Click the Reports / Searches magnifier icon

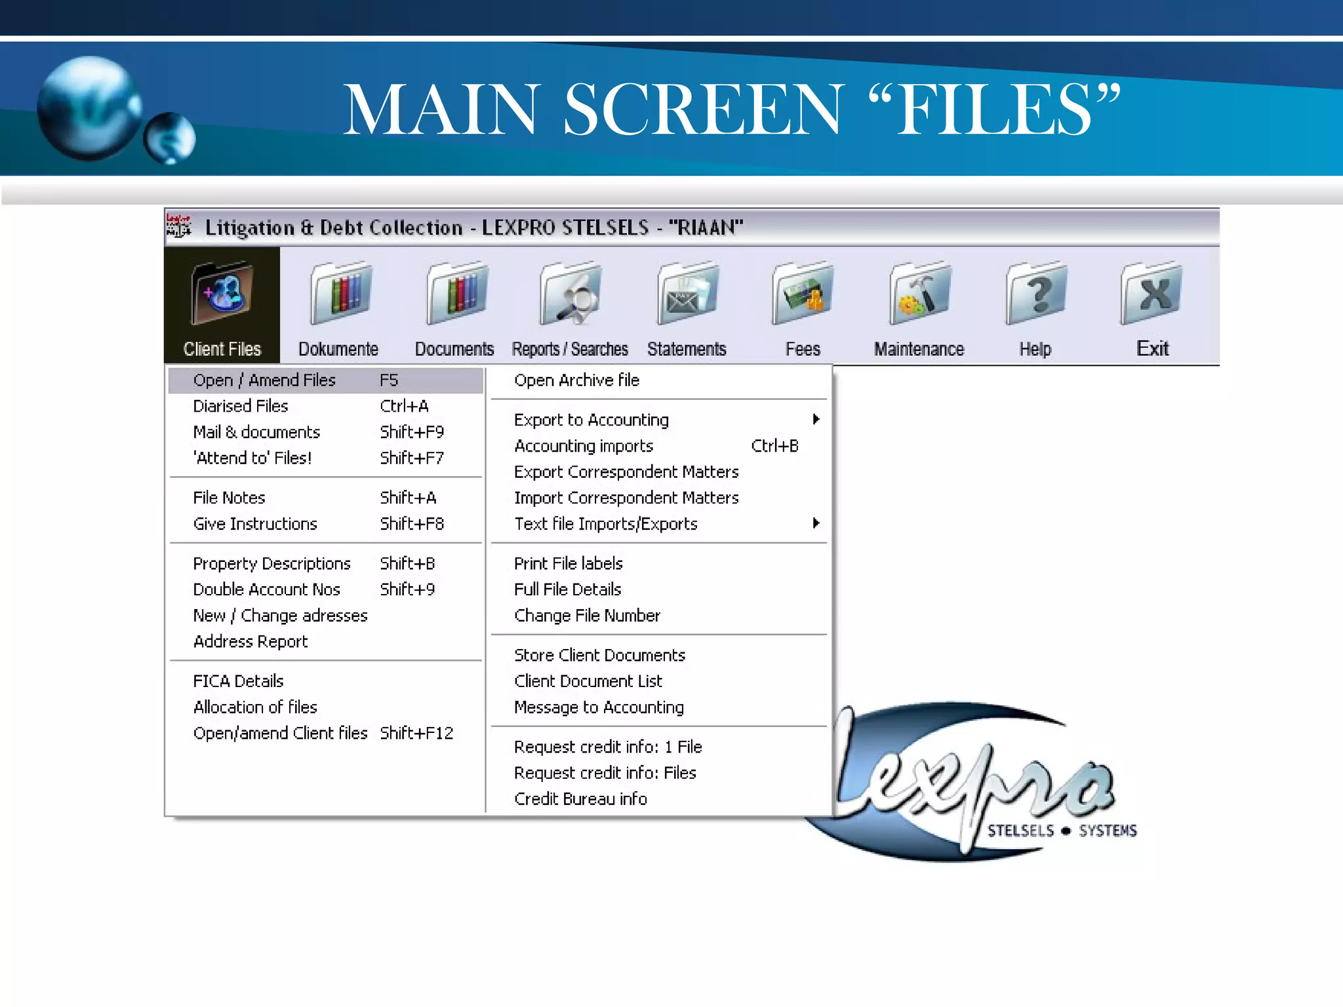[x=571, y=293]
